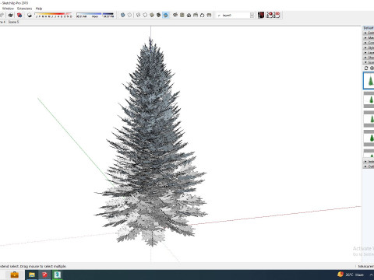Open the green S app in the taskbar
The image size is (374, 280).
pyautogui.click(x=58, y=275)
